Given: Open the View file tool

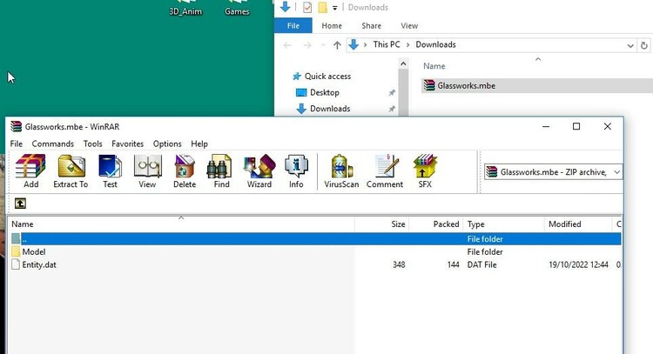Looking at the screenshot, I should (147, 171).
